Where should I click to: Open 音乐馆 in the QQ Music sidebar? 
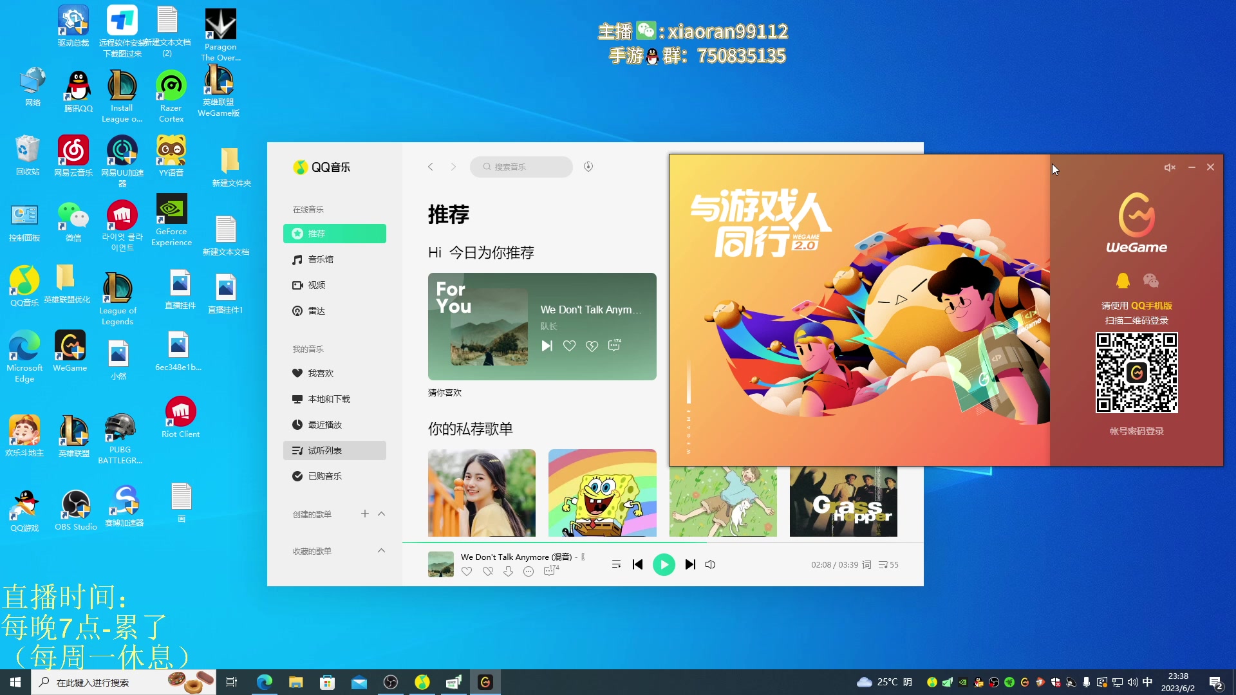(335, 259)
